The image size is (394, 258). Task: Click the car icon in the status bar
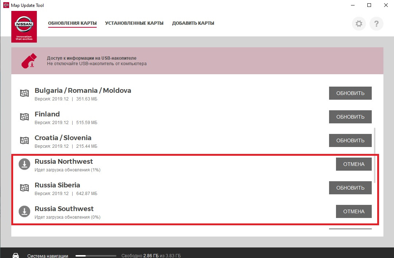tap(16, 255)
